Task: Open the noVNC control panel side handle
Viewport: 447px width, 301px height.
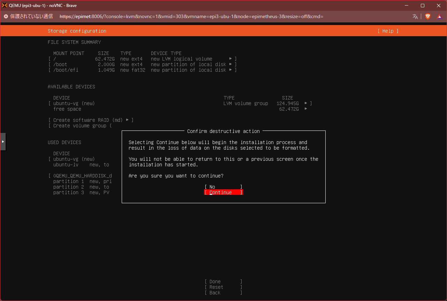Action: click(3, 142)
